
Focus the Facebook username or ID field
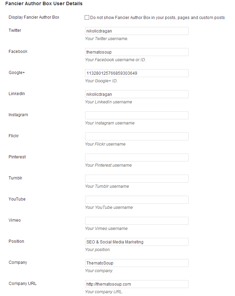click(x=137, y=52)
